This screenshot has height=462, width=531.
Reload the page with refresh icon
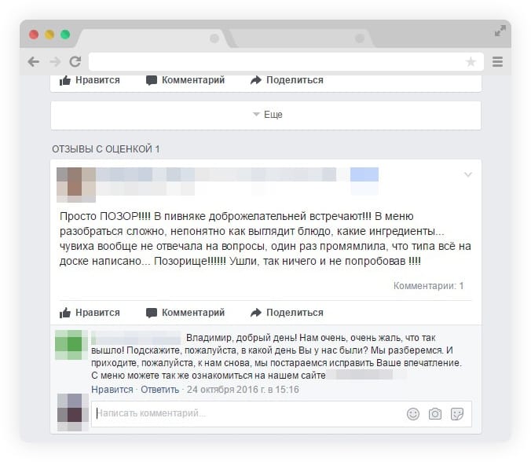75,61
